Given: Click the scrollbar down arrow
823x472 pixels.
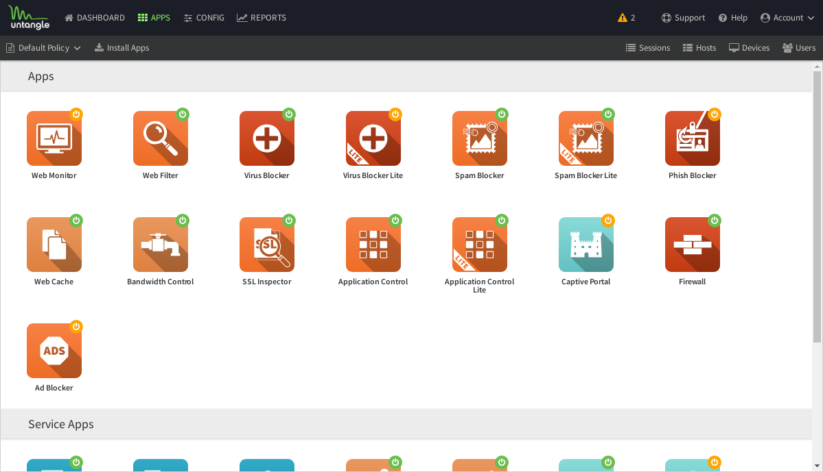Looking at the screenshot, I should pos(818,466).
